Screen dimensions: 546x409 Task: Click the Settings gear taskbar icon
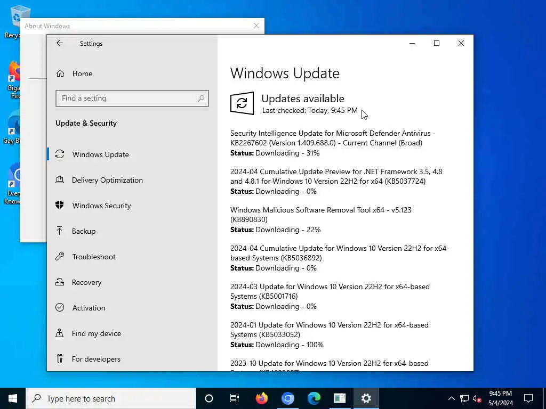click(366, 398)
